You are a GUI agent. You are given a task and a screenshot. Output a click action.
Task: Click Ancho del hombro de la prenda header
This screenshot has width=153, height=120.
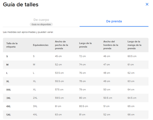[111, 45]
